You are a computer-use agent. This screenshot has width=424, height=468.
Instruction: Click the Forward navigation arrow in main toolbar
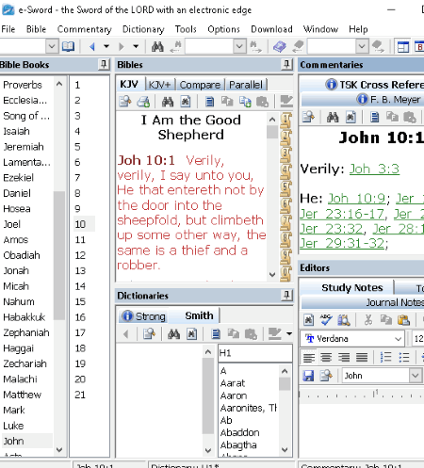[121, 47]
